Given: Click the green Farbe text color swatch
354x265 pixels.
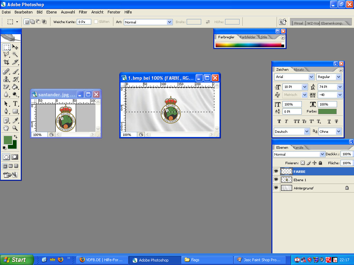Looking at the screenshot, I should coord(327,111).
